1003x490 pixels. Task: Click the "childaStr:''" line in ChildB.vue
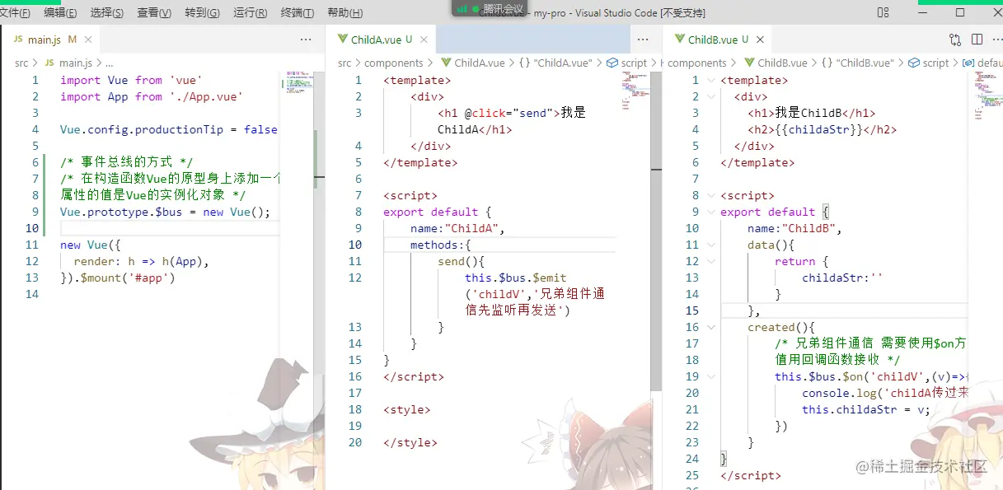[x=842, y=278]
